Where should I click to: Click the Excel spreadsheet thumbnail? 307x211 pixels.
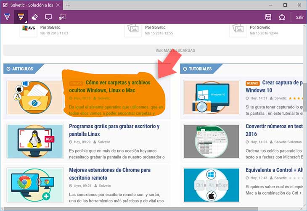pyautogui.click(x=212, y=141)
